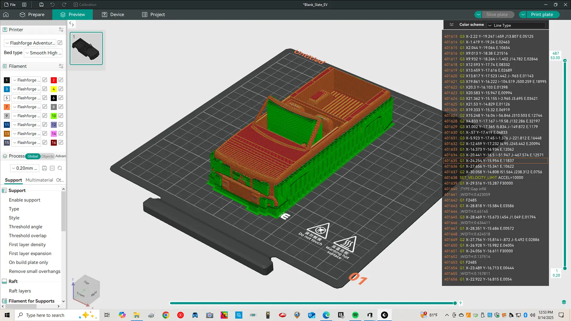
Task: Select G-code line 401635
Action: (x=495, y=161)
